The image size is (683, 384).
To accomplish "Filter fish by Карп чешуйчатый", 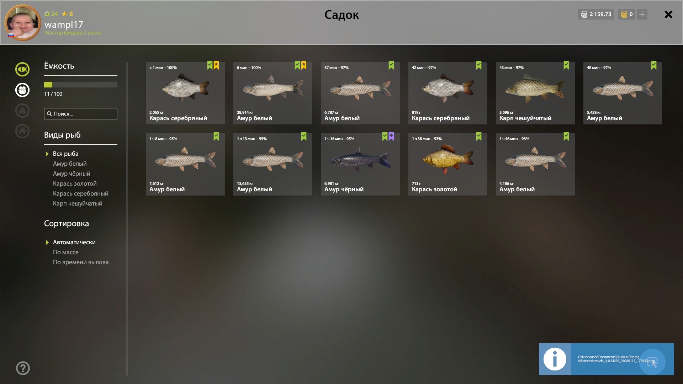I will [78, 203].
